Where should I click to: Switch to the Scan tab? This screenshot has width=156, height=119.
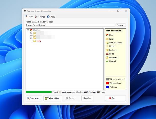(29, 17)
